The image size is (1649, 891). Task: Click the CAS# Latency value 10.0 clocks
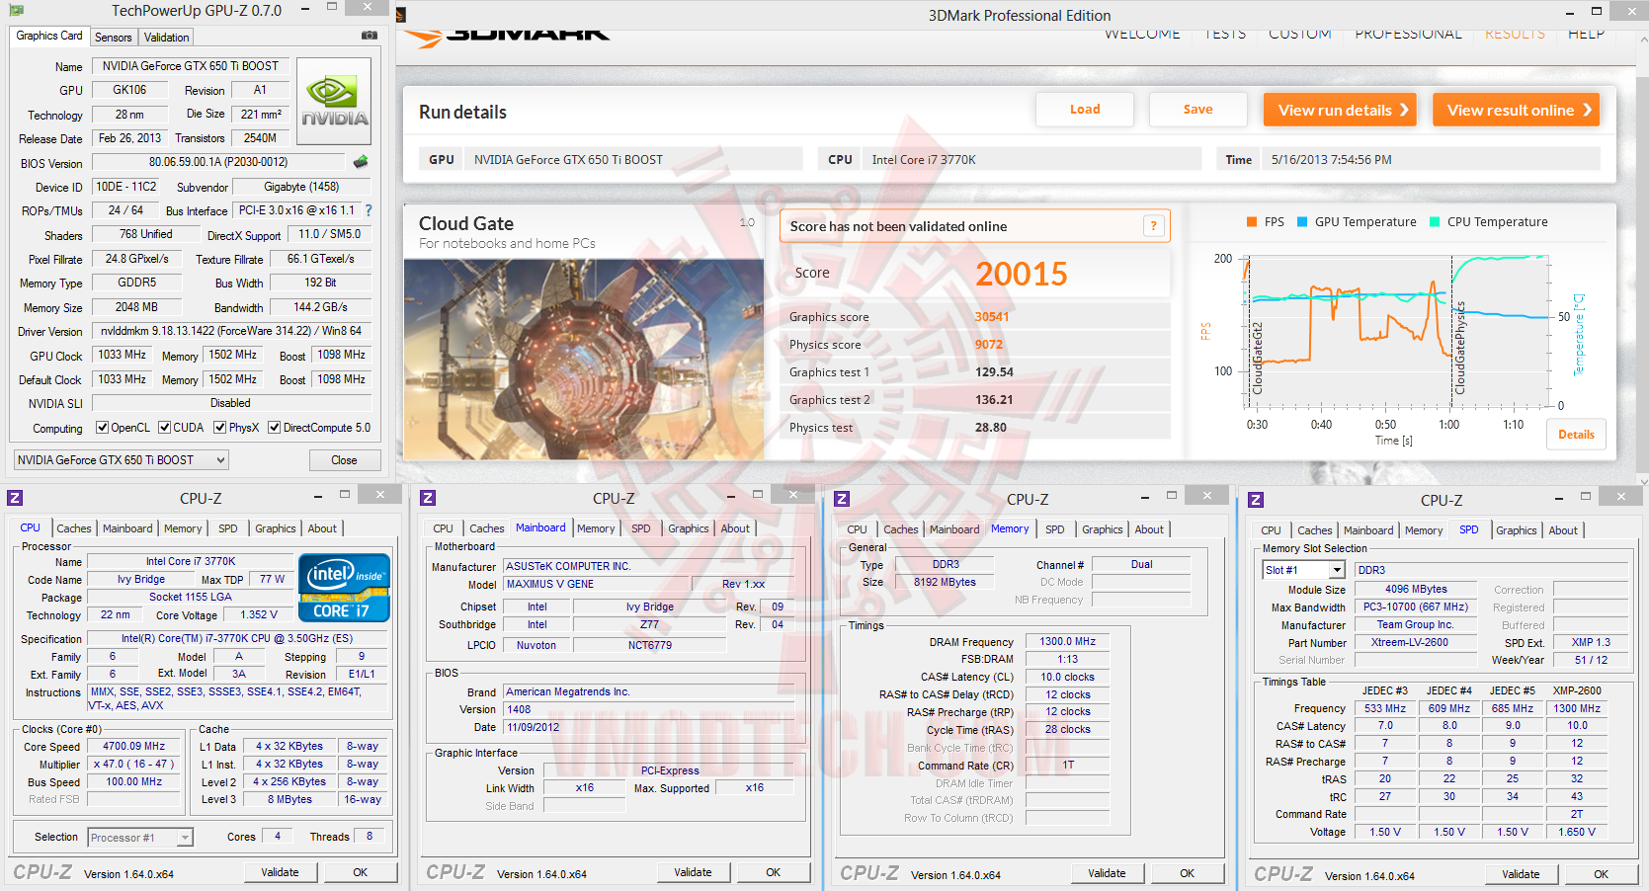[1068, 678]
